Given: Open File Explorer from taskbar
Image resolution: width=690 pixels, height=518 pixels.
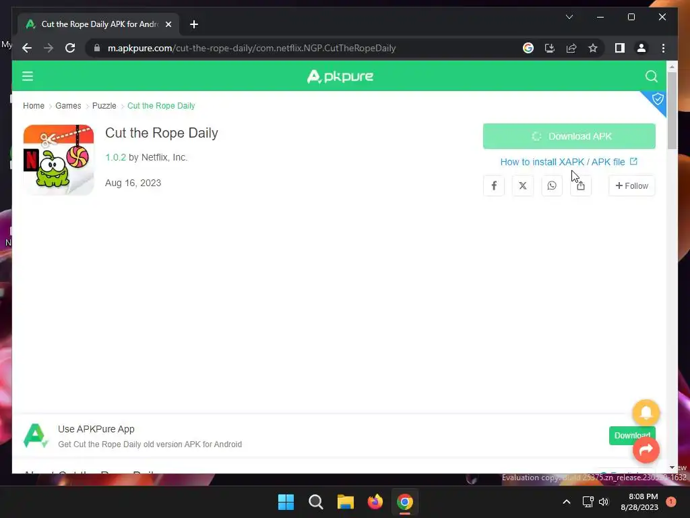Looking at the screenshot, I should coord(346,502).
